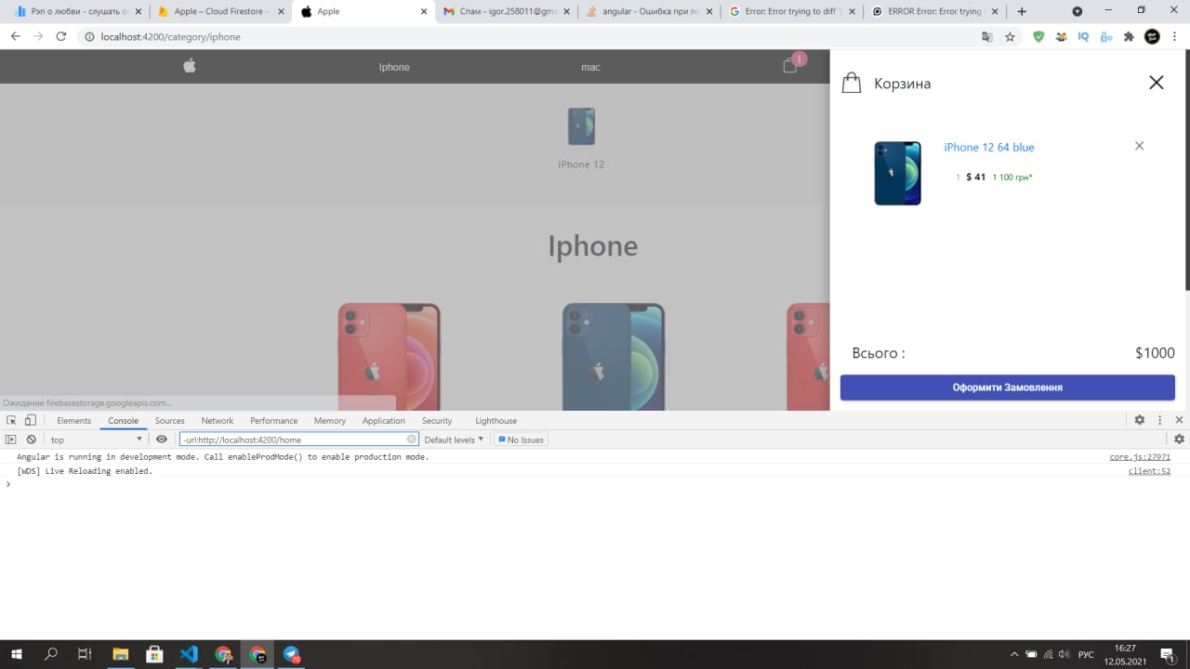The image size is (1190, 669).
Task: Open the iPhone 12 64 blue product link
Action: pyautogui.click(x=989, y=147)
